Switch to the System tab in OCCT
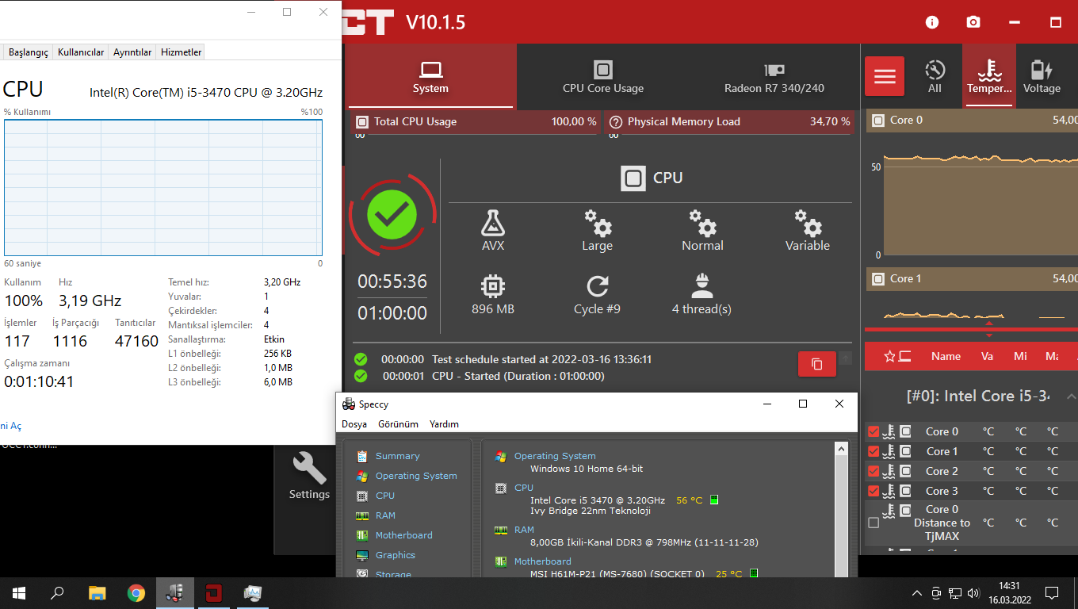The image size is (1078, 609). (x=430, y=77)
